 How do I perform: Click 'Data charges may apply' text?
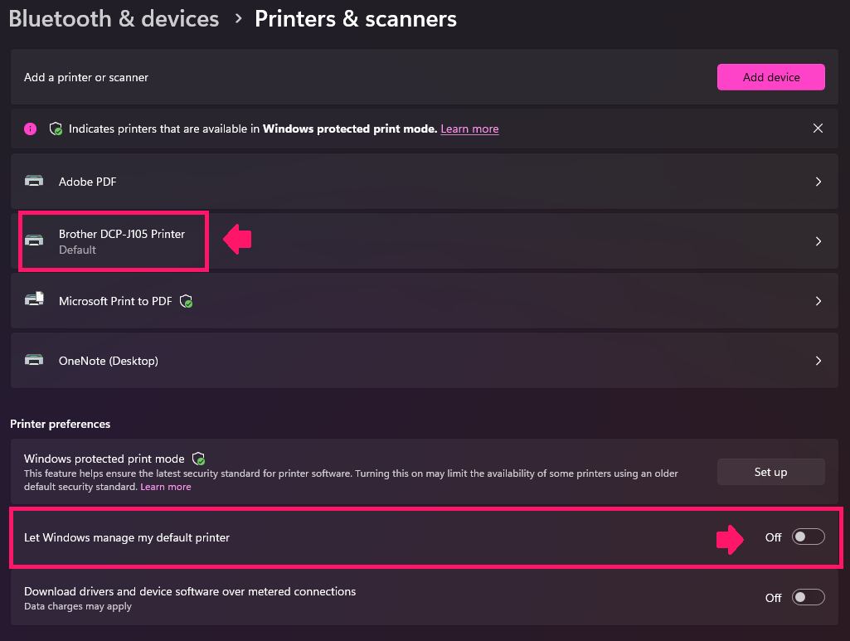pyautogui.click(x=78, y=606)
